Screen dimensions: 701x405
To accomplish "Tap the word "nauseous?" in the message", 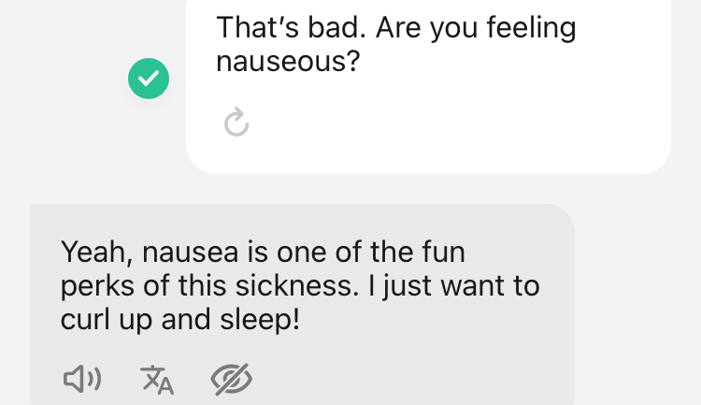I will pos(289,63).
